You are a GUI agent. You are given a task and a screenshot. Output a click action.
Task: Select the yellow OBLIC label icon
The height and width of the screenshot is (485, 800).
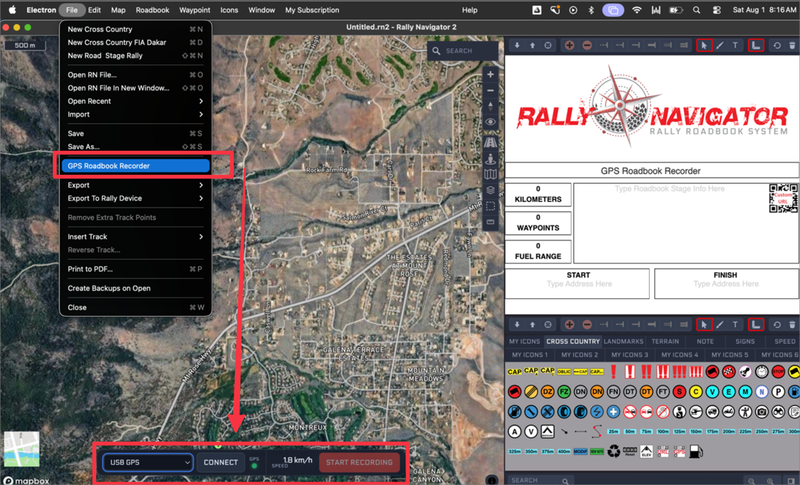[x=564, y=372]
